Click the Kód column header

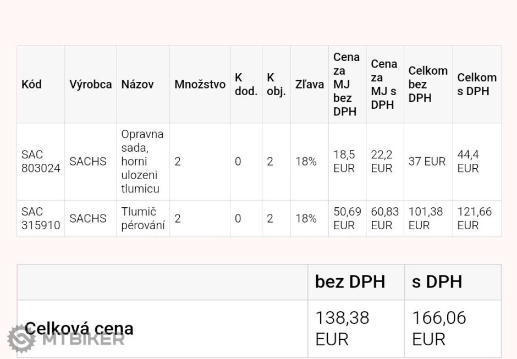tap(31, 84)
